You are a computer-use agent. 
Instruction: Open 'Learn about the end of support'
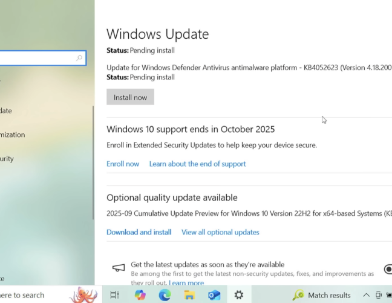tap(197, 164)
